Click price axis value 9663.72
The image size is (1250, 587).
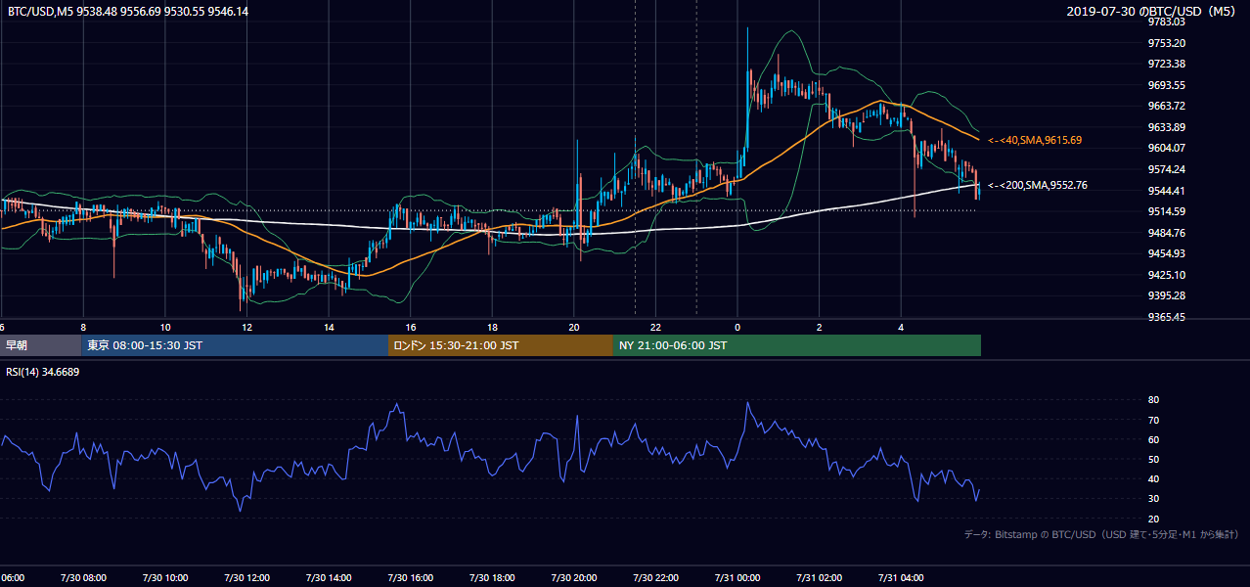pyautogui.click(x=1167, y=106)
